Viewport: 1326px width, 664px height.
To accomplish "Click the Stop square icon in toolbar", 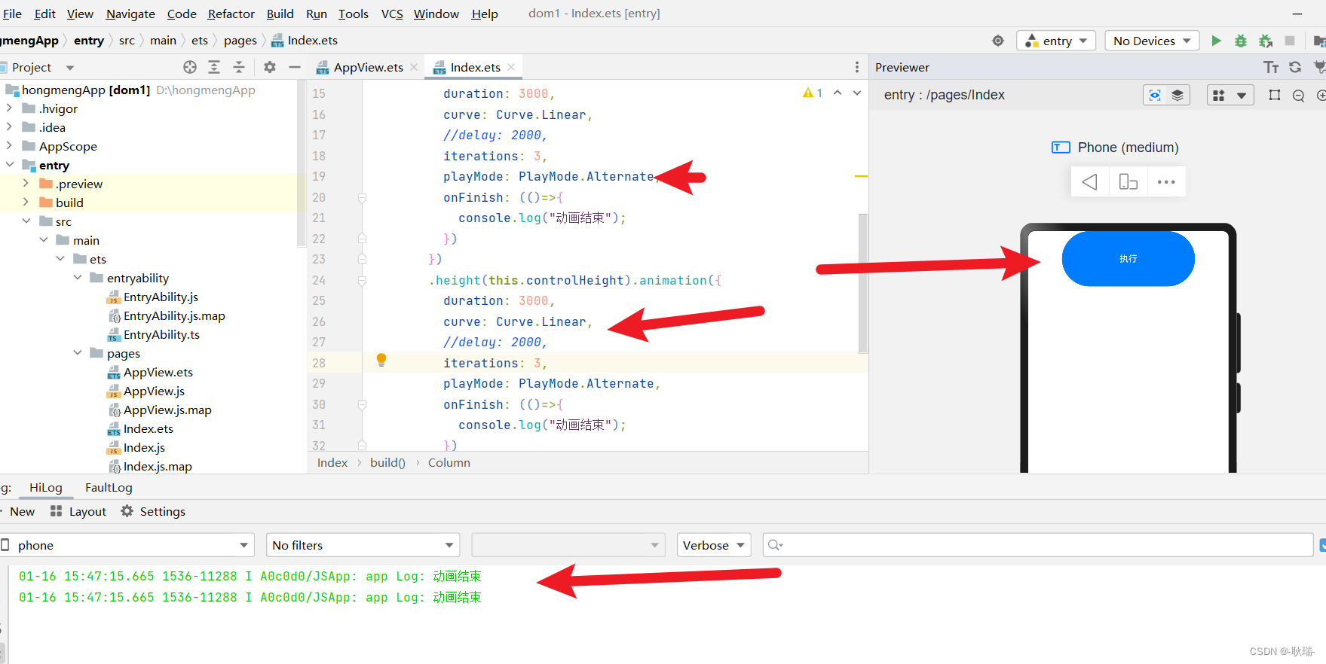I will click(x=1290, y=41).
